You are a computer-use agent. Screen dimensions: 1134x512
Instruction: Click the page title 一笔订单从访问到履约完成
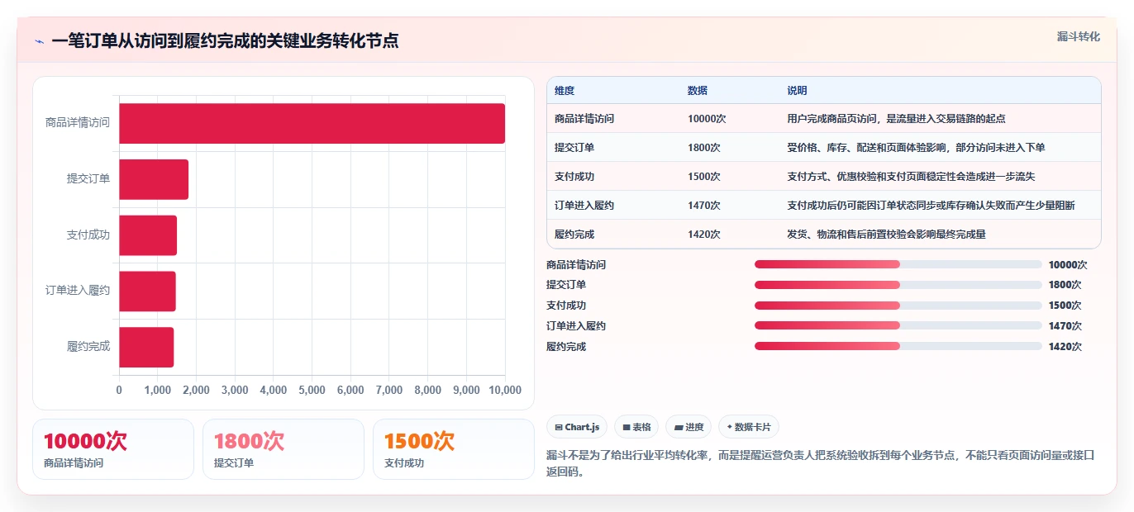pyautogui.click(x=225, y=41)
